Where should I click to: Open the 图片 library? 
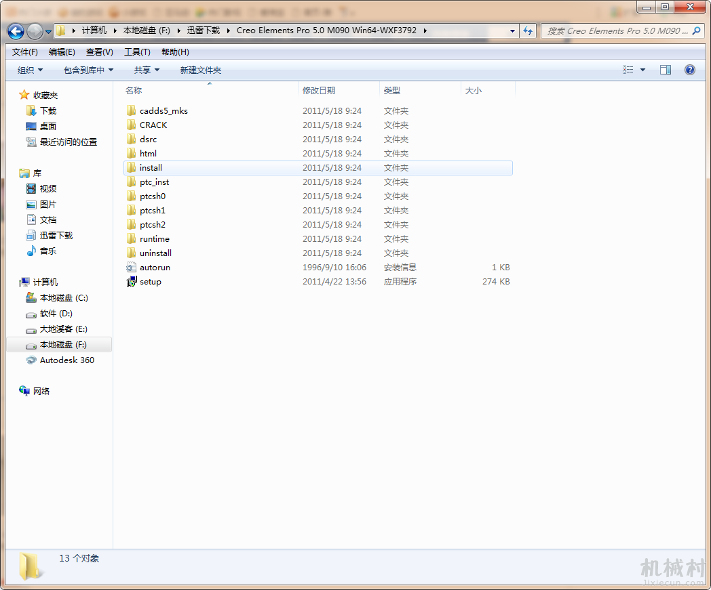tap(48, 204)
